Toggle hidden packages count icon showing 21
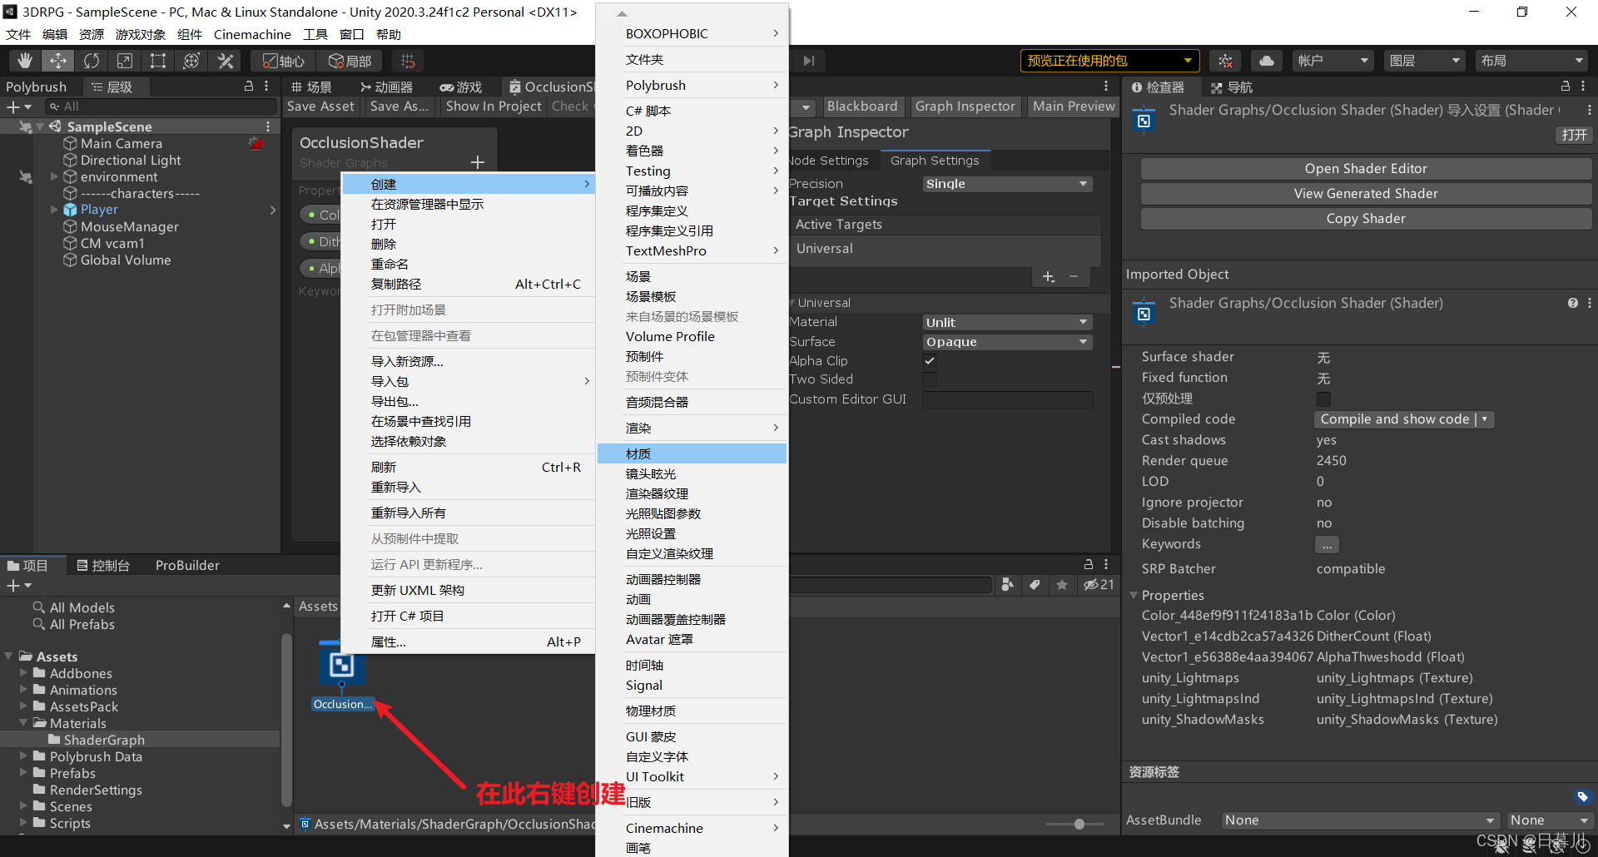This screenshot has height=857, width=1598. [x=1099, y=585]
